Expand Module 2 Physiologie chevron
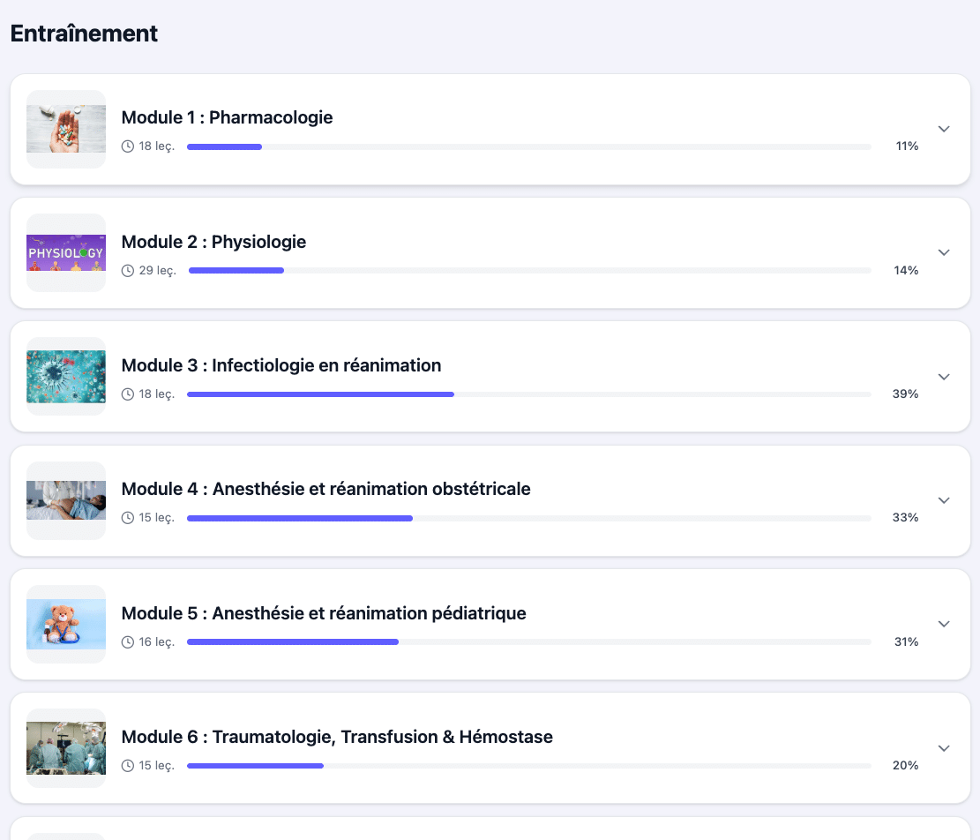The height and width of the screenshot is (840, 980). (944, 253)
